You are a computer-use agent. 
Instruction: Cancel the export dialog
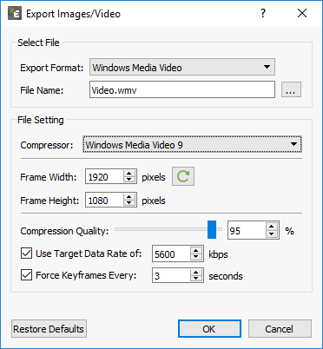pos(280,329)
